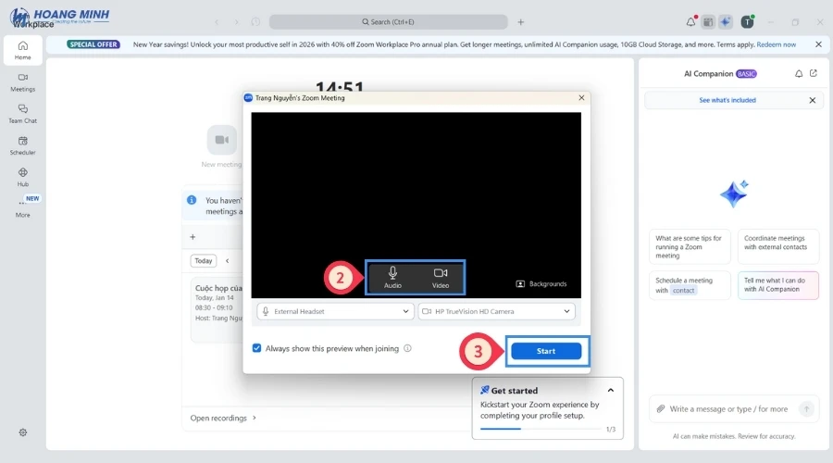Click the Redeem now link in banner
This screenshot has width=833, height=463.
click(x=776, y=44)
